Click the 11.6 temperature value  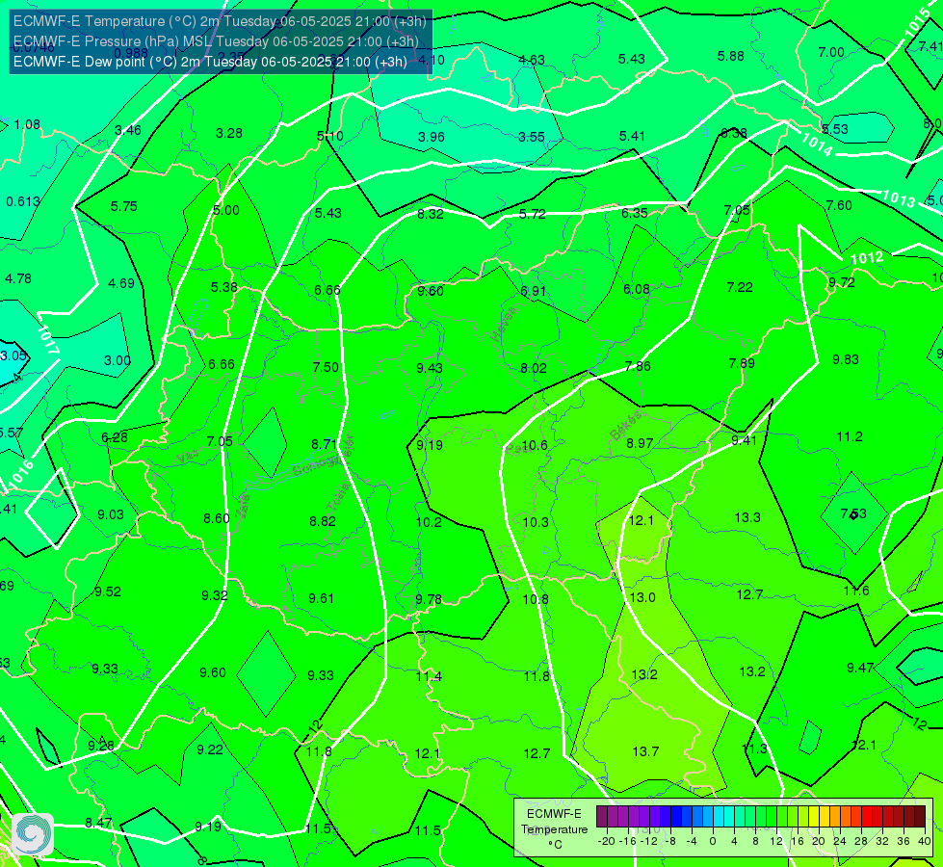click(x=856, y=591)
